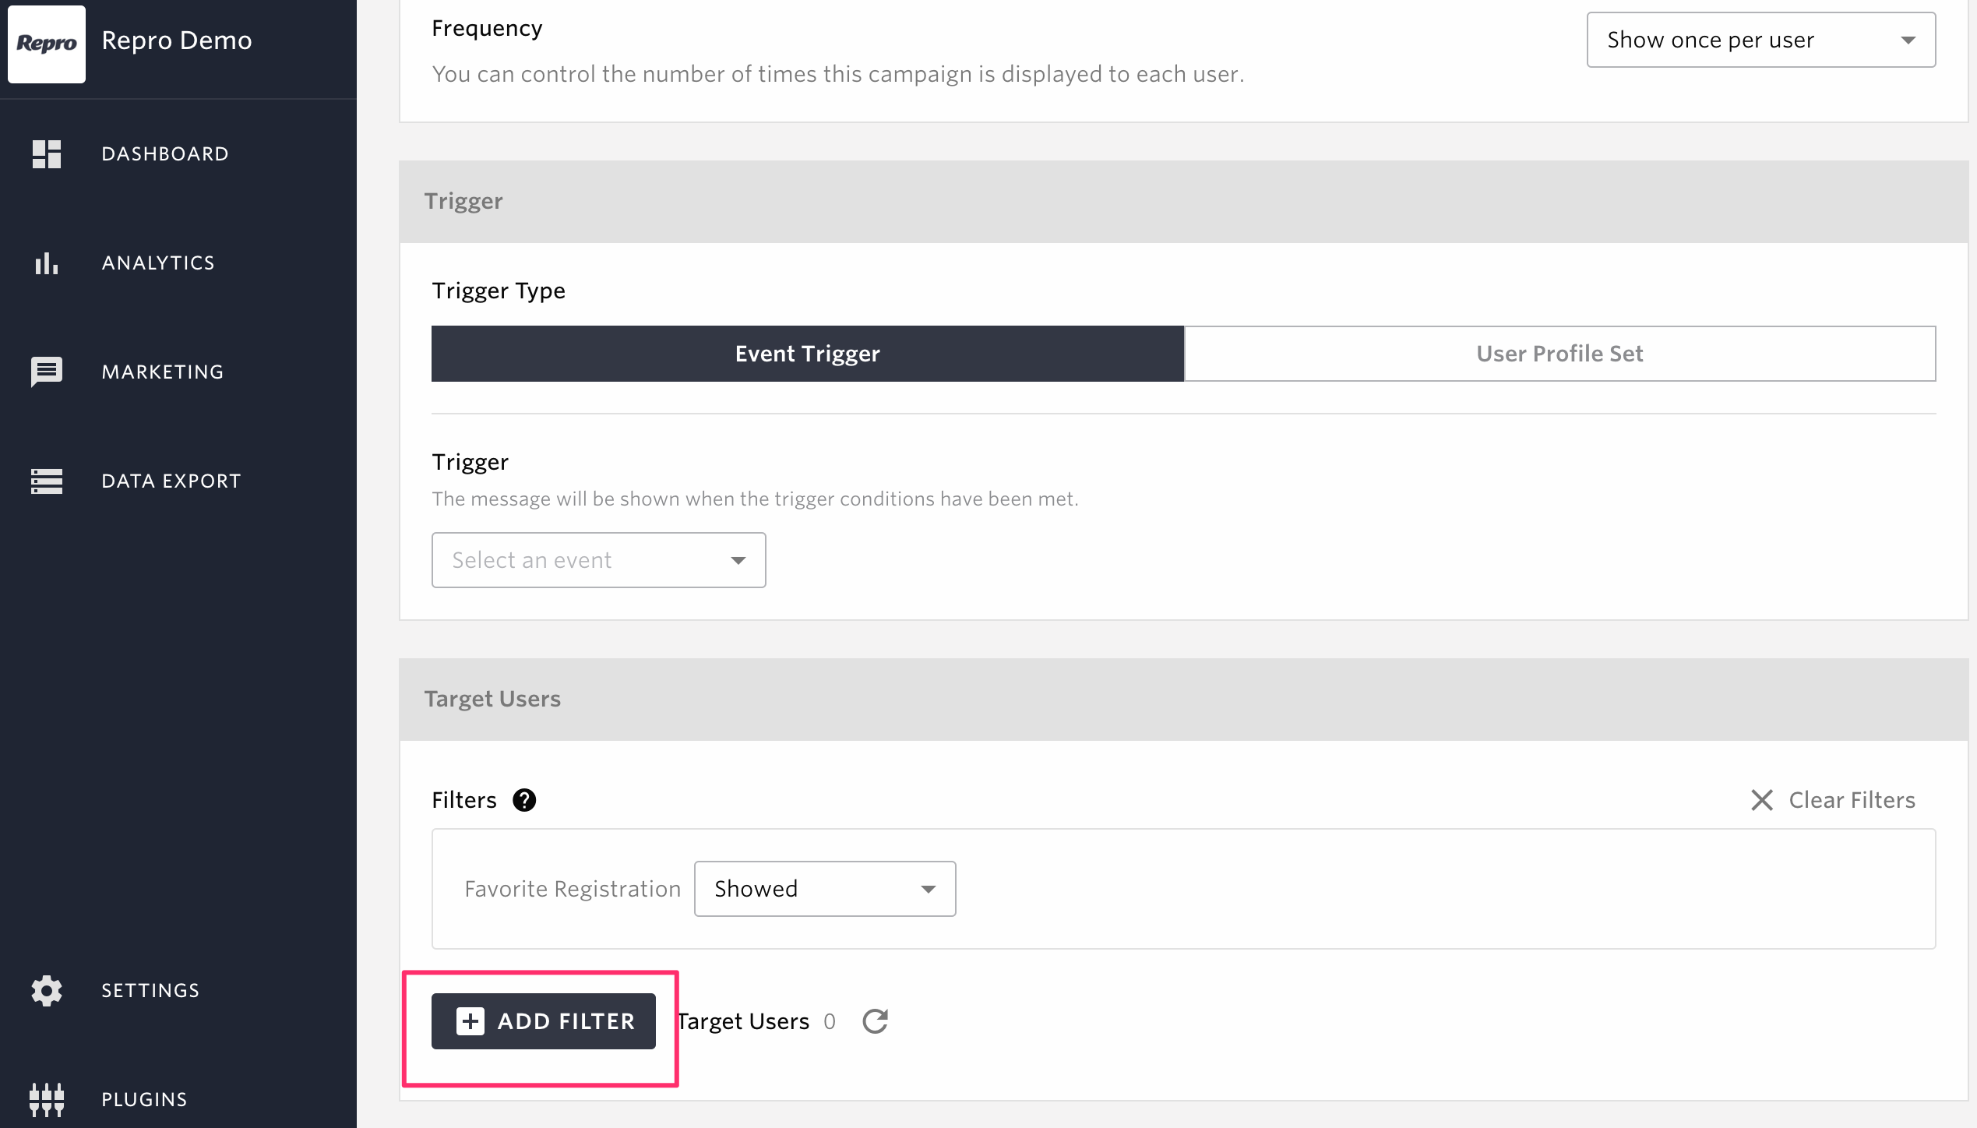Open the Settings gear icon
This screenshot has width=1977, height=1128.
(47, 991)
